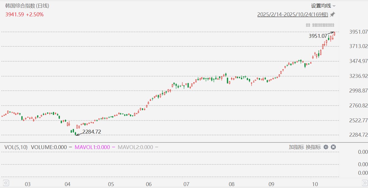Screen dimensions: 368x188
Task: Open the 2025/2/14-2025/10/24 date range link
Action: [293, 15]
